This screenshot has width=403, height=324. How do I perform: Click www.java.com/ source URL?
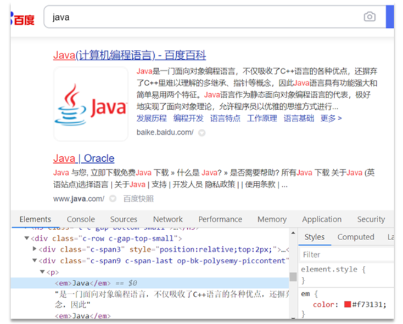[x=79, y=199]
